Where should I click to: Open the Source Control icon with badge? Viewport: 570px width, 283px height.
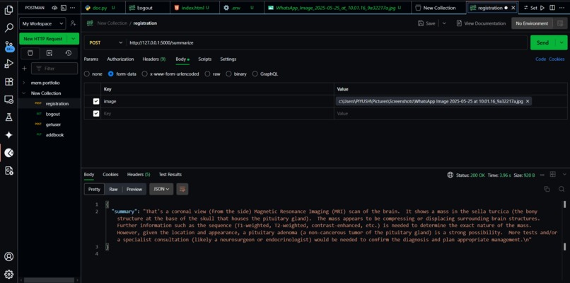8,46
